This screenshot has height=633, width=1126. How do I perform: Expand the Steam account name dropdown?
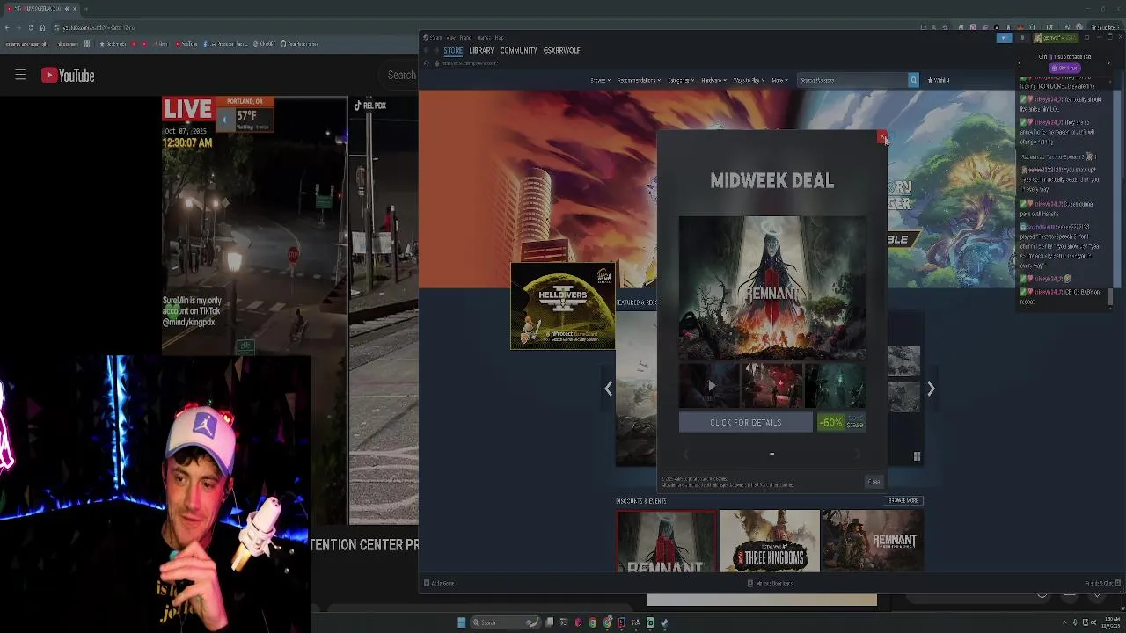[1056, 38]
